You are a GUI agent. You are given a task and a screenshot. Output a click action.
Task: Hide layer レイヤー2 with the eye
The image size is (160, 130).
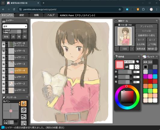tap(4, 84)
